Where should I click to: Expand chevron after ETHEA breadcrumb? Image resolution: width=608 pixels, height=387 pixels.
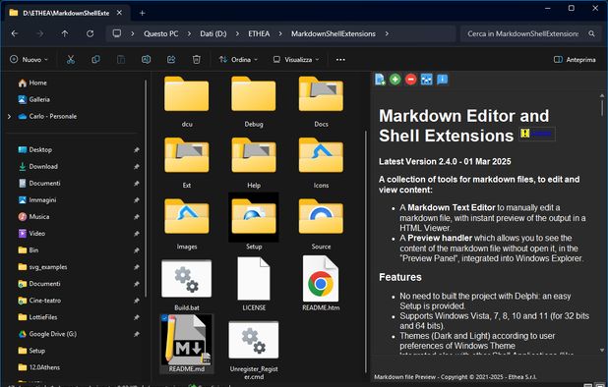[280, 33]
